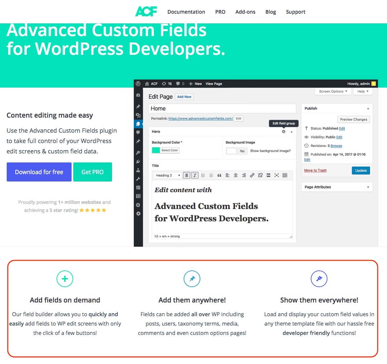Click Preview Changes button

point(354,119)
